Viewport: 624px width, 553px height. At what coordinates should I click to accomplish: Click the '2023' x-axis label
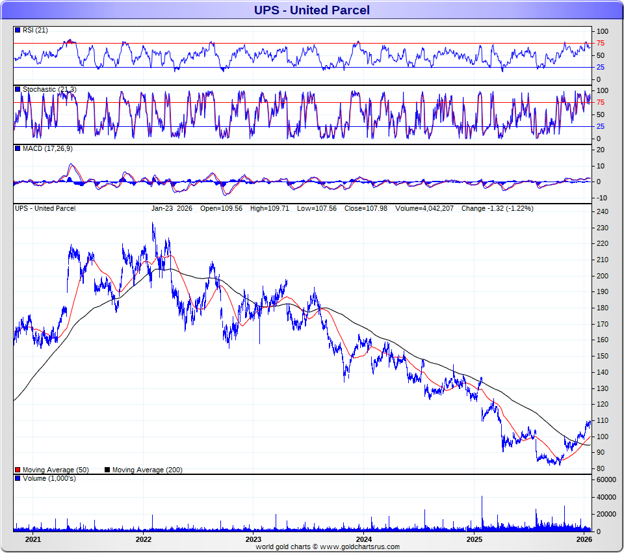point(253,539)
